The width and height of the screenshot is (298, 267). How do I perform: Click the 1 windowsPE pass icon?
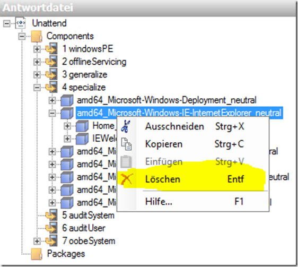pyautogui.click(x=51, y=49)
